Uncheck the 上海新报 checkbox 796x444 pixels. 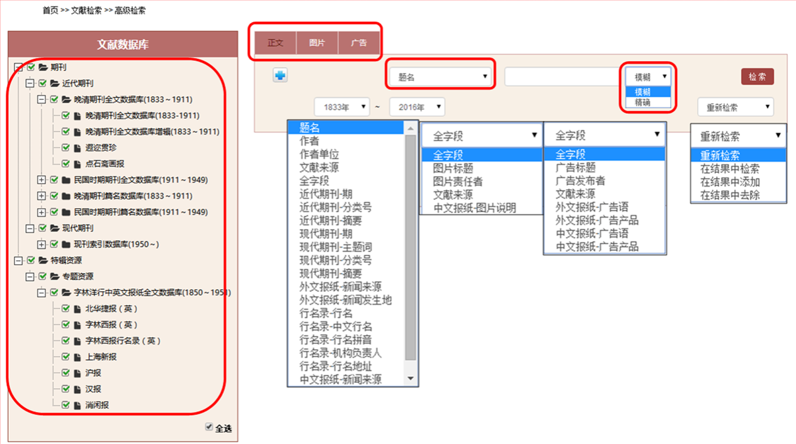click(x=65, y=357)
